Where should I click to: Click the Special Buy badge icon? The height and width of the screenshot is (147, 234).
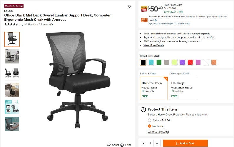pos(144,9)
